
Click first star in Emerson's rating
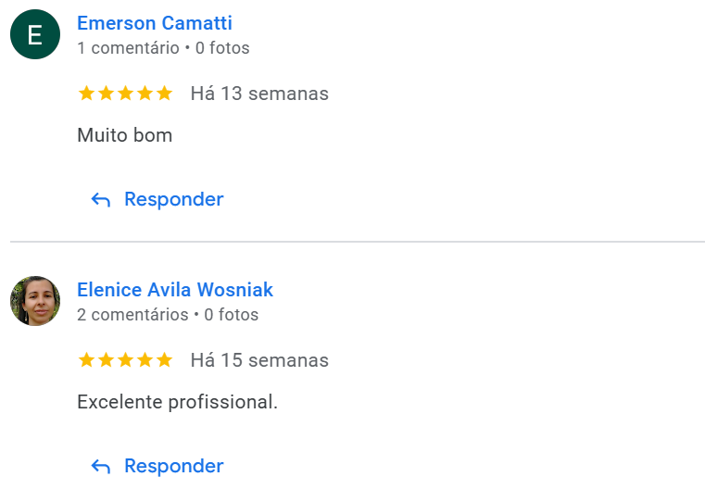pyautogui.click(x=86, y=94)
